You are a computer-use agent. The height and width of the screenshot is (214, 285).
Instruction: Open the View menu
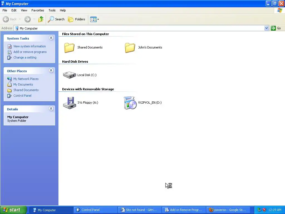coord(24,10)
